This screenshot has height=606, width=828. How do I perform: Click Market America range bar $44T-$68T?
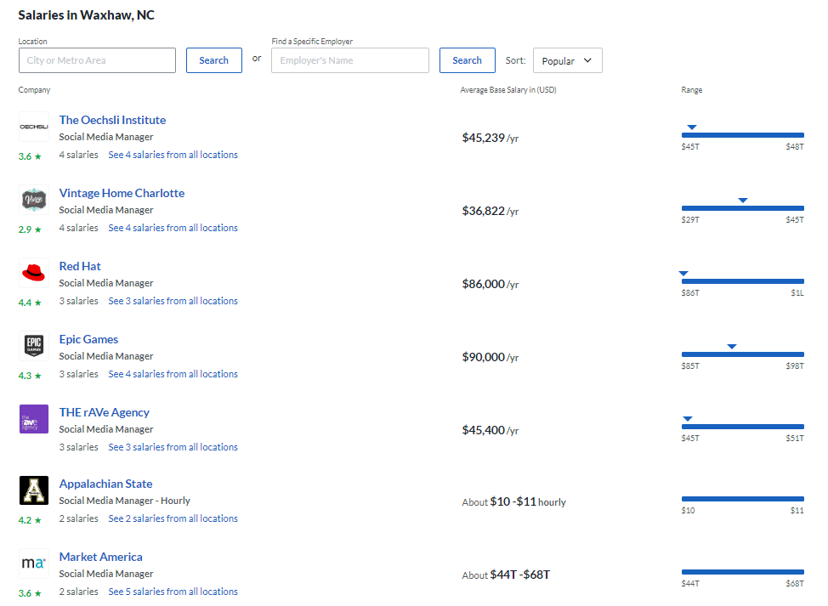[742, 572]
